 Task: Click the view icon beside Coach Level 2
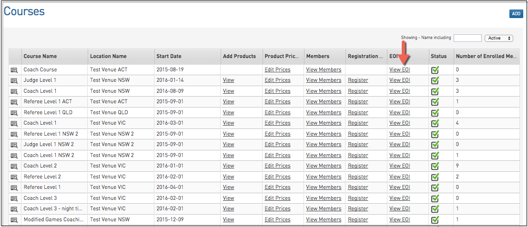click(x=14, y=166)
